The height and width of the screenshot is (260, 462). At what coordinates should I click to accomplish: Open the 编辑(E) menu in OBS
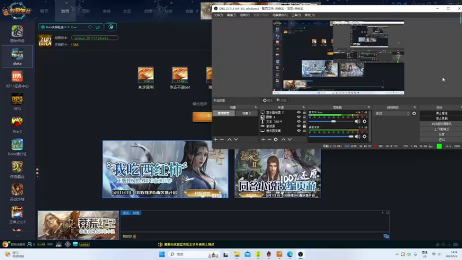[x=232, y=15]
